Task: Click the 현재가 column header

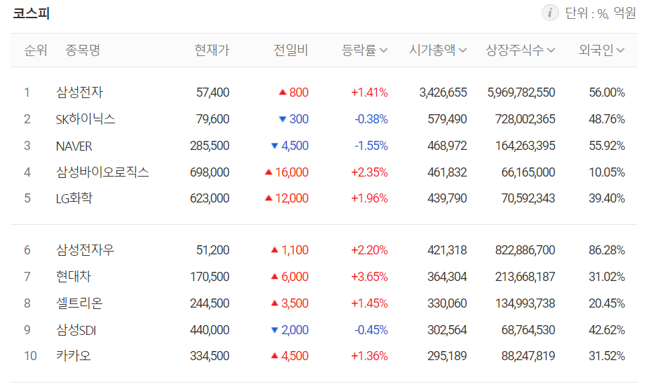Action: (x=212, y=50)
